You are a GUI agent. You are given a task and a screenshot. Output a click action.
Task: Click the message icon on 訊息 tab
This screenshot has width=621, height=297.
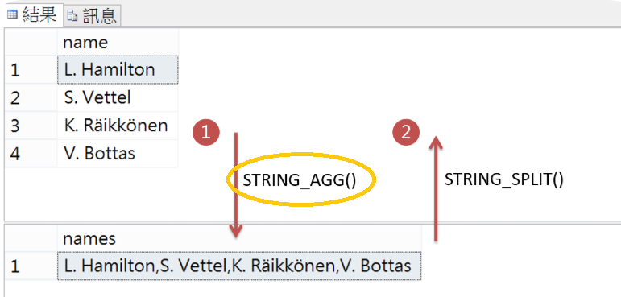coord(72,16)
